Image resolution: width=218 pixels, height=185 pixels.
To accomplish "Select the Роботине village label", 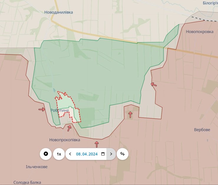I will point(60,110).
